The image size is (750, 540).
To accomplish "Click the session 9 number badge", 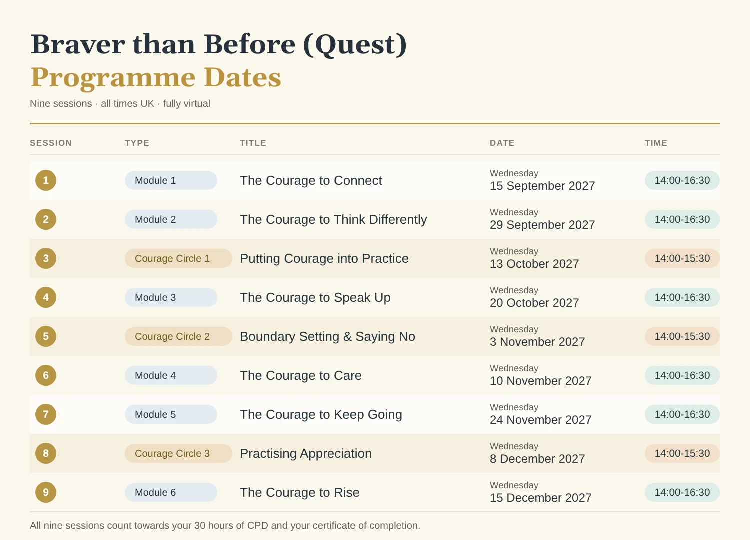I will (46, 492).
